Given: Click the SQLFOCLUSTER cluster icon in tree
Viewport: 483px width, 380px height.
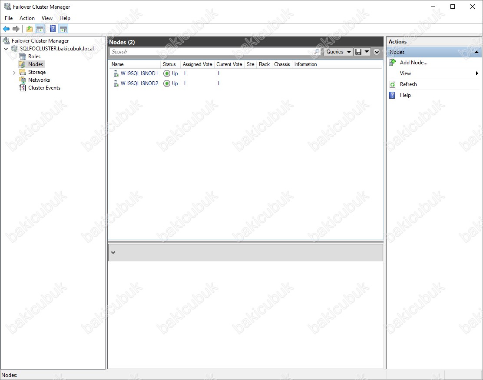Looking at the screenshot, I should pyautogui.click(x=14, y=49).
